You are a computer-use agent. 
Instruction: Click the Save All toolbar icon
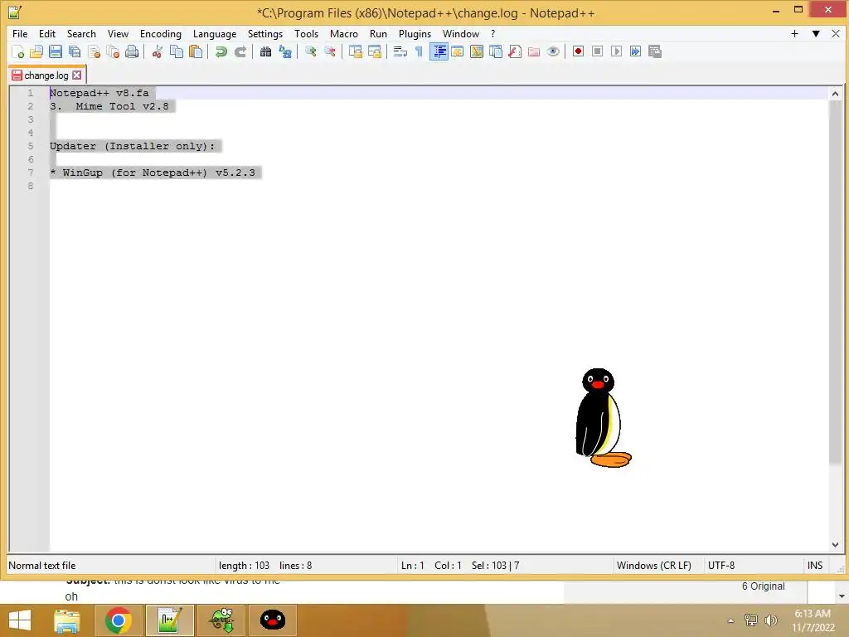pyautogui.click(x=74, y=51)
